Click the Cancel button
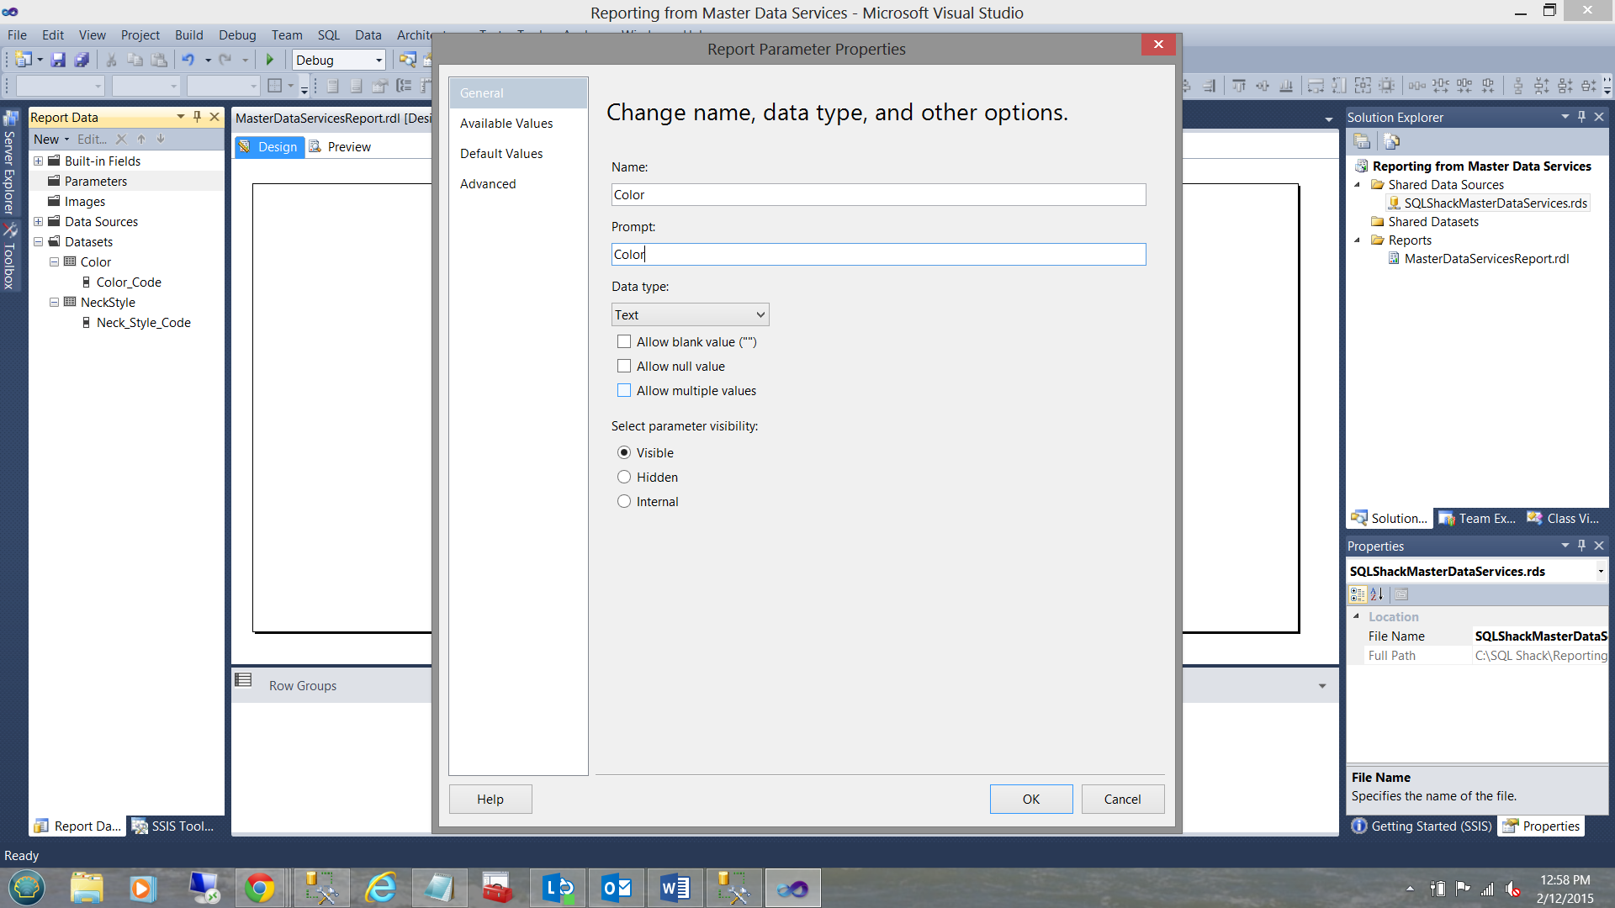Image resolution: width=1615 pixels, height=908 pixels. click(x=1122, y=800)
